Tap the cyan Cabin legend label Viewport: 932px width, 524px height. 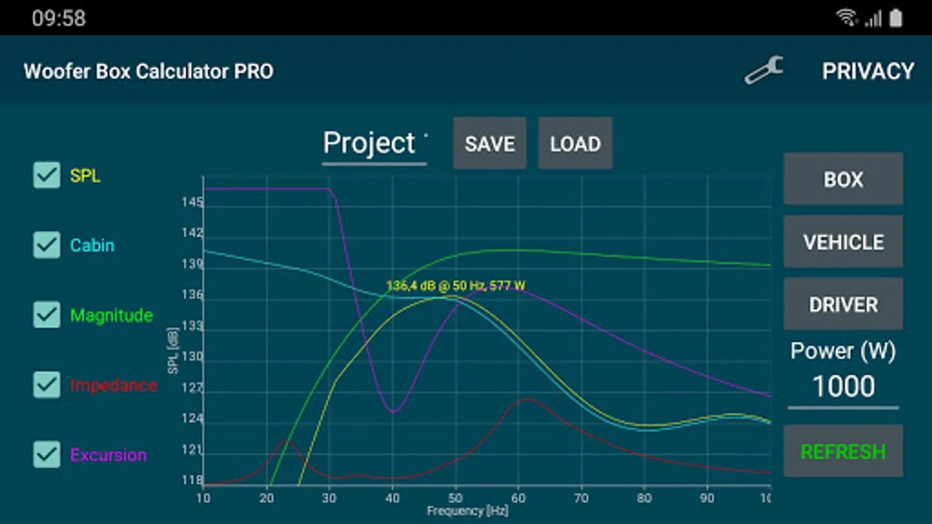92,245
